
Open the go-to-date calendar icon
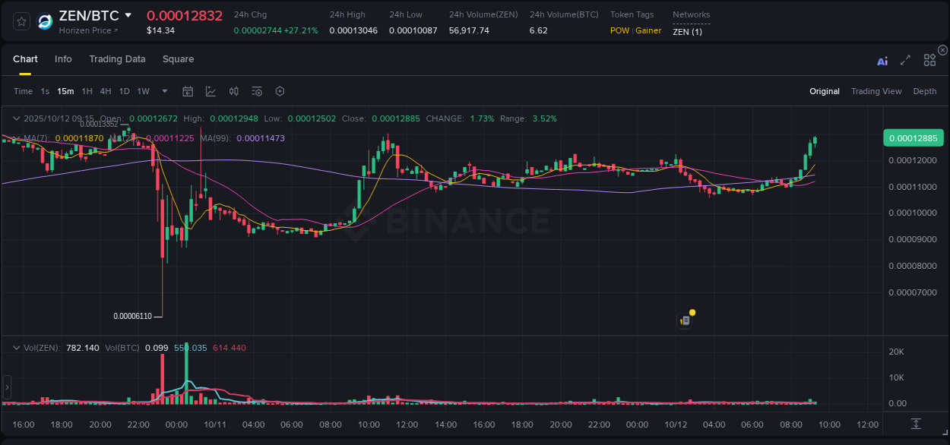pos(188,91)
